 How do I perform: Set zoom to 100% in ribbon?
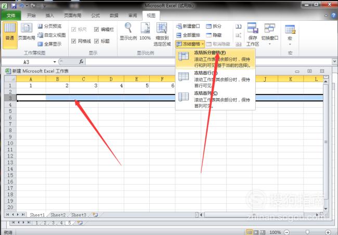(x=145, y=32)
